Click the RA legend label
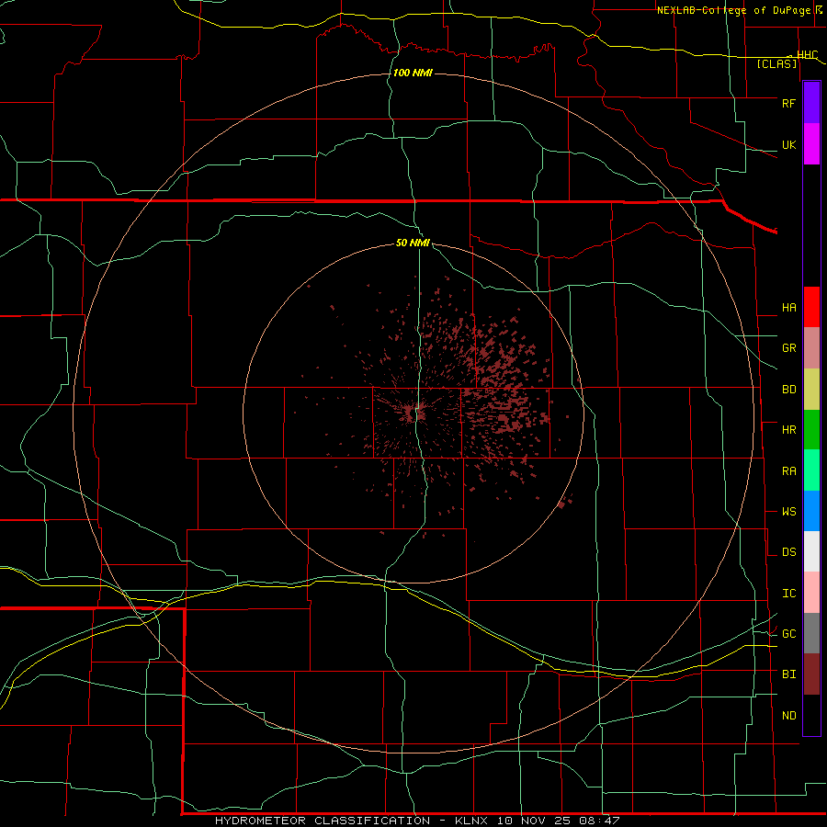This screenshot has height=827, width=827. point(788,471)
